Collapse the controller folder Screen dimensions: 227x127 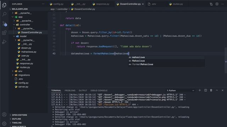click(25, 25)
